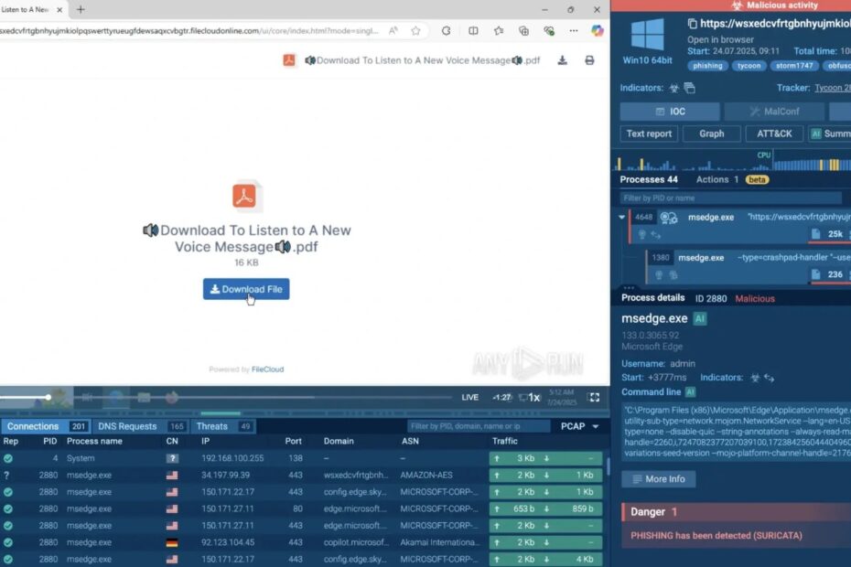
Task: Open the AI Summary button
Action: click(x=830, y=134)
